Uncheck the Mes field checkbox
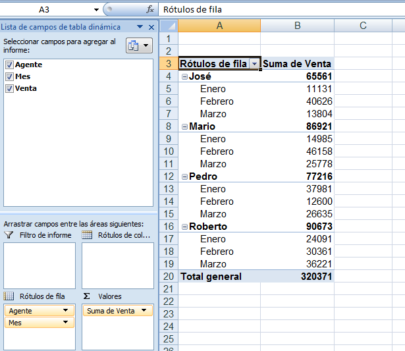405x351 pixels. (10, 76)
